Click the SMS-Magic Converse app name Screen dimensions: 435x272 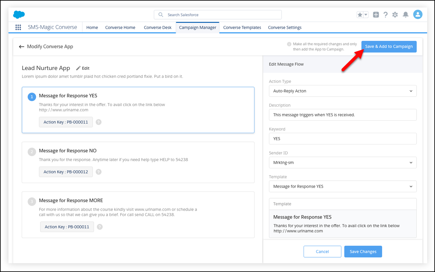point(52,27)
